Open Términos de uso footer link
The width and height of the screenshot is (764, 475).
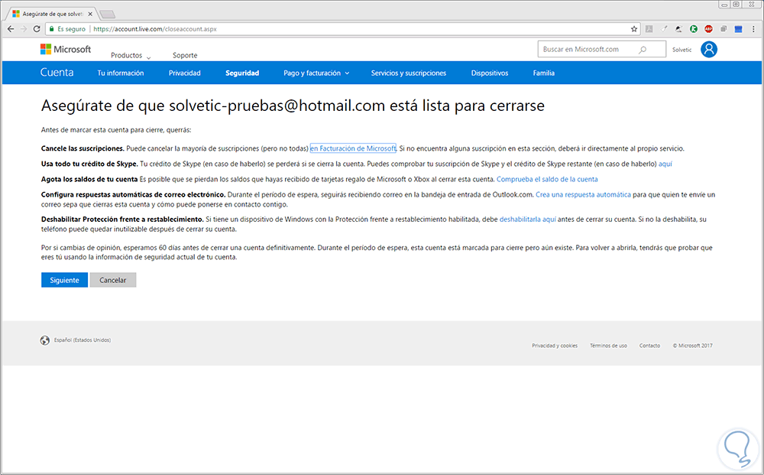click(x=609, y=346)
